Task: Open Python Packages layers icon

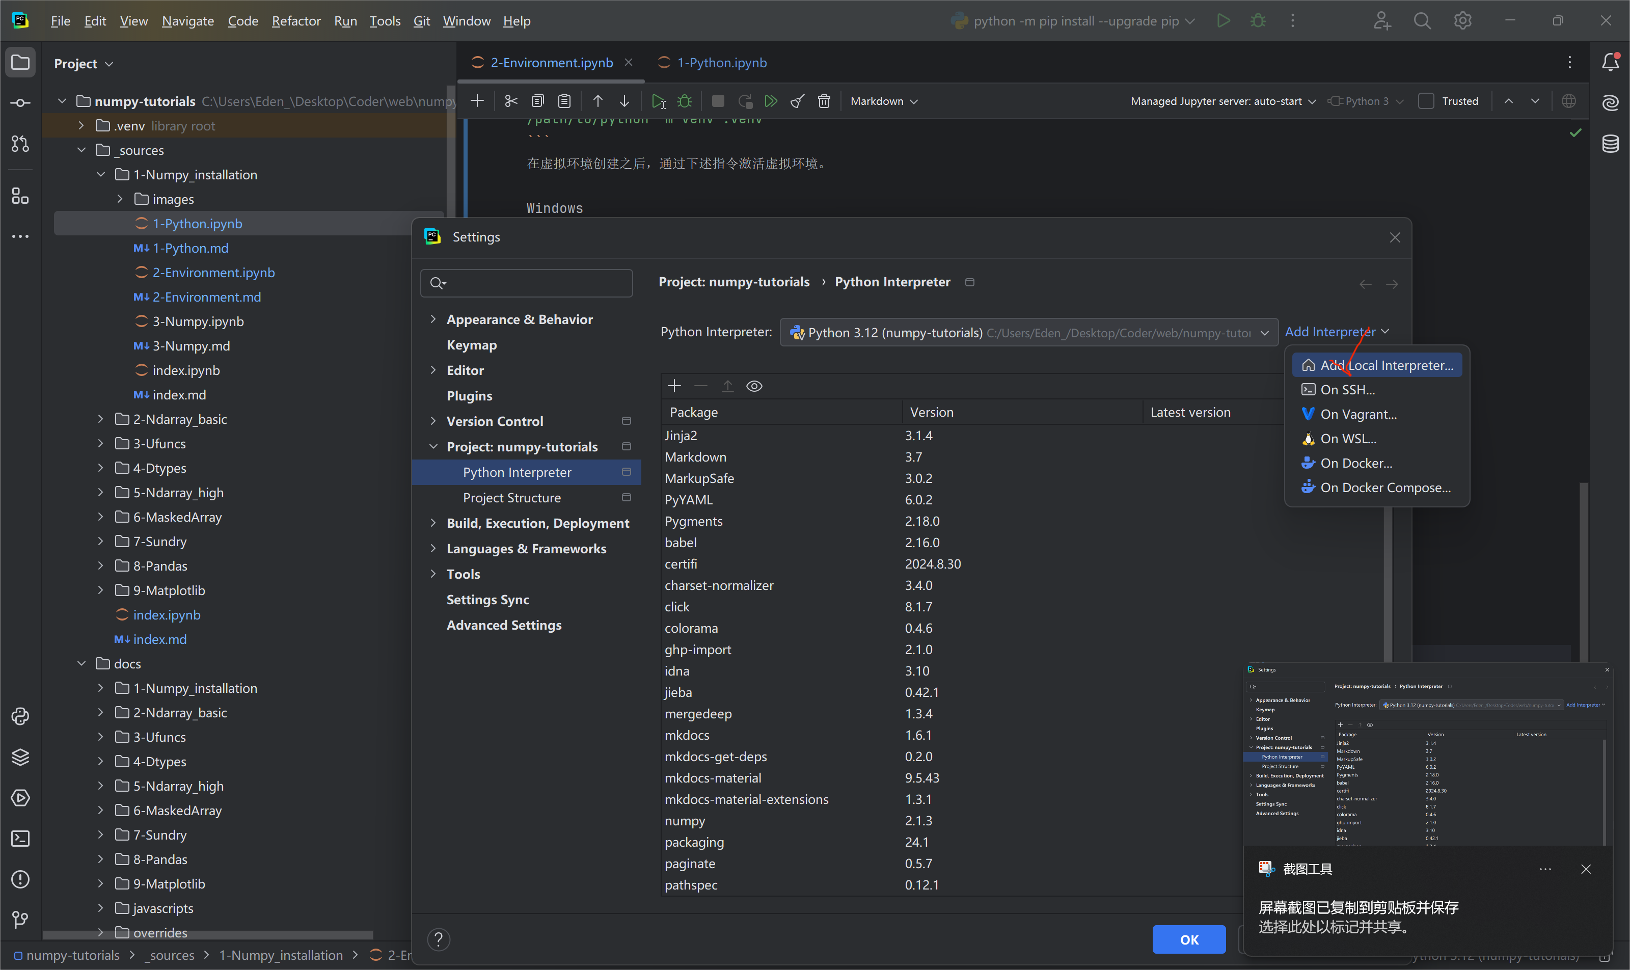Action: (20, 757)
